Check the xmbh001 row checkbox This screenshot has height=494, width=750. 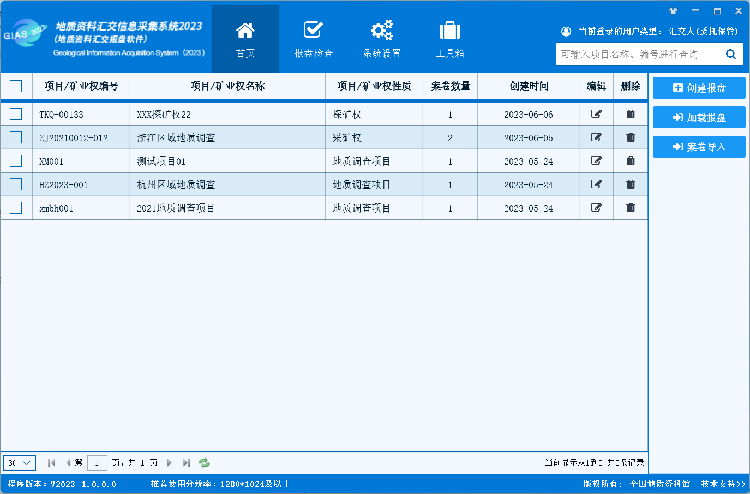click(16, 208)
